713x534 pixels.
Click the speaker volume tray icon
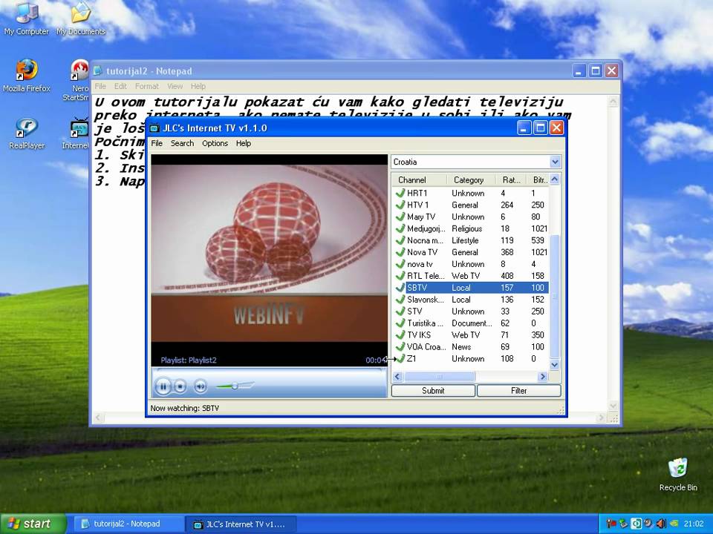pos(661,524)
